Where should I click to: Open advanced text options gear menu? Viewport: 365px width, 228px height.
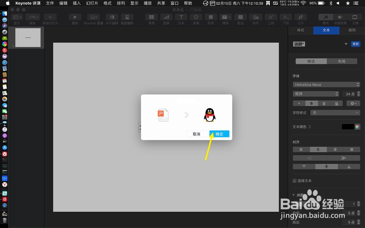[353, 103]
